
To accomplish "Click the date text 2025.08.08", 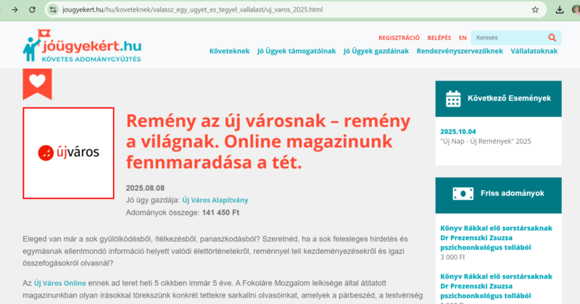I will tap(145, 188).
